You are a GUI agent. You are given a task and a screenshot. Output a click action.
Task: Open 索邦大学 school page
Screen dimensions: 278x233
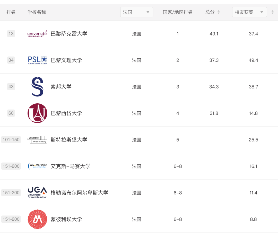click(x=61, y=87)
